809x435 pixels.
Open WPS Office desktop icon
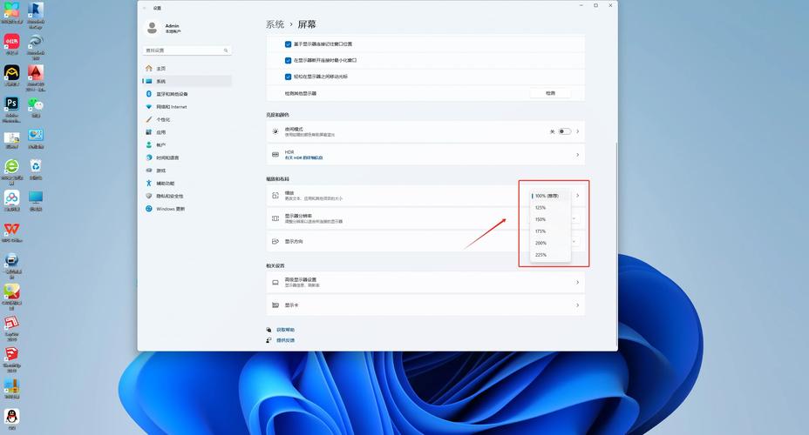(12, 230)
